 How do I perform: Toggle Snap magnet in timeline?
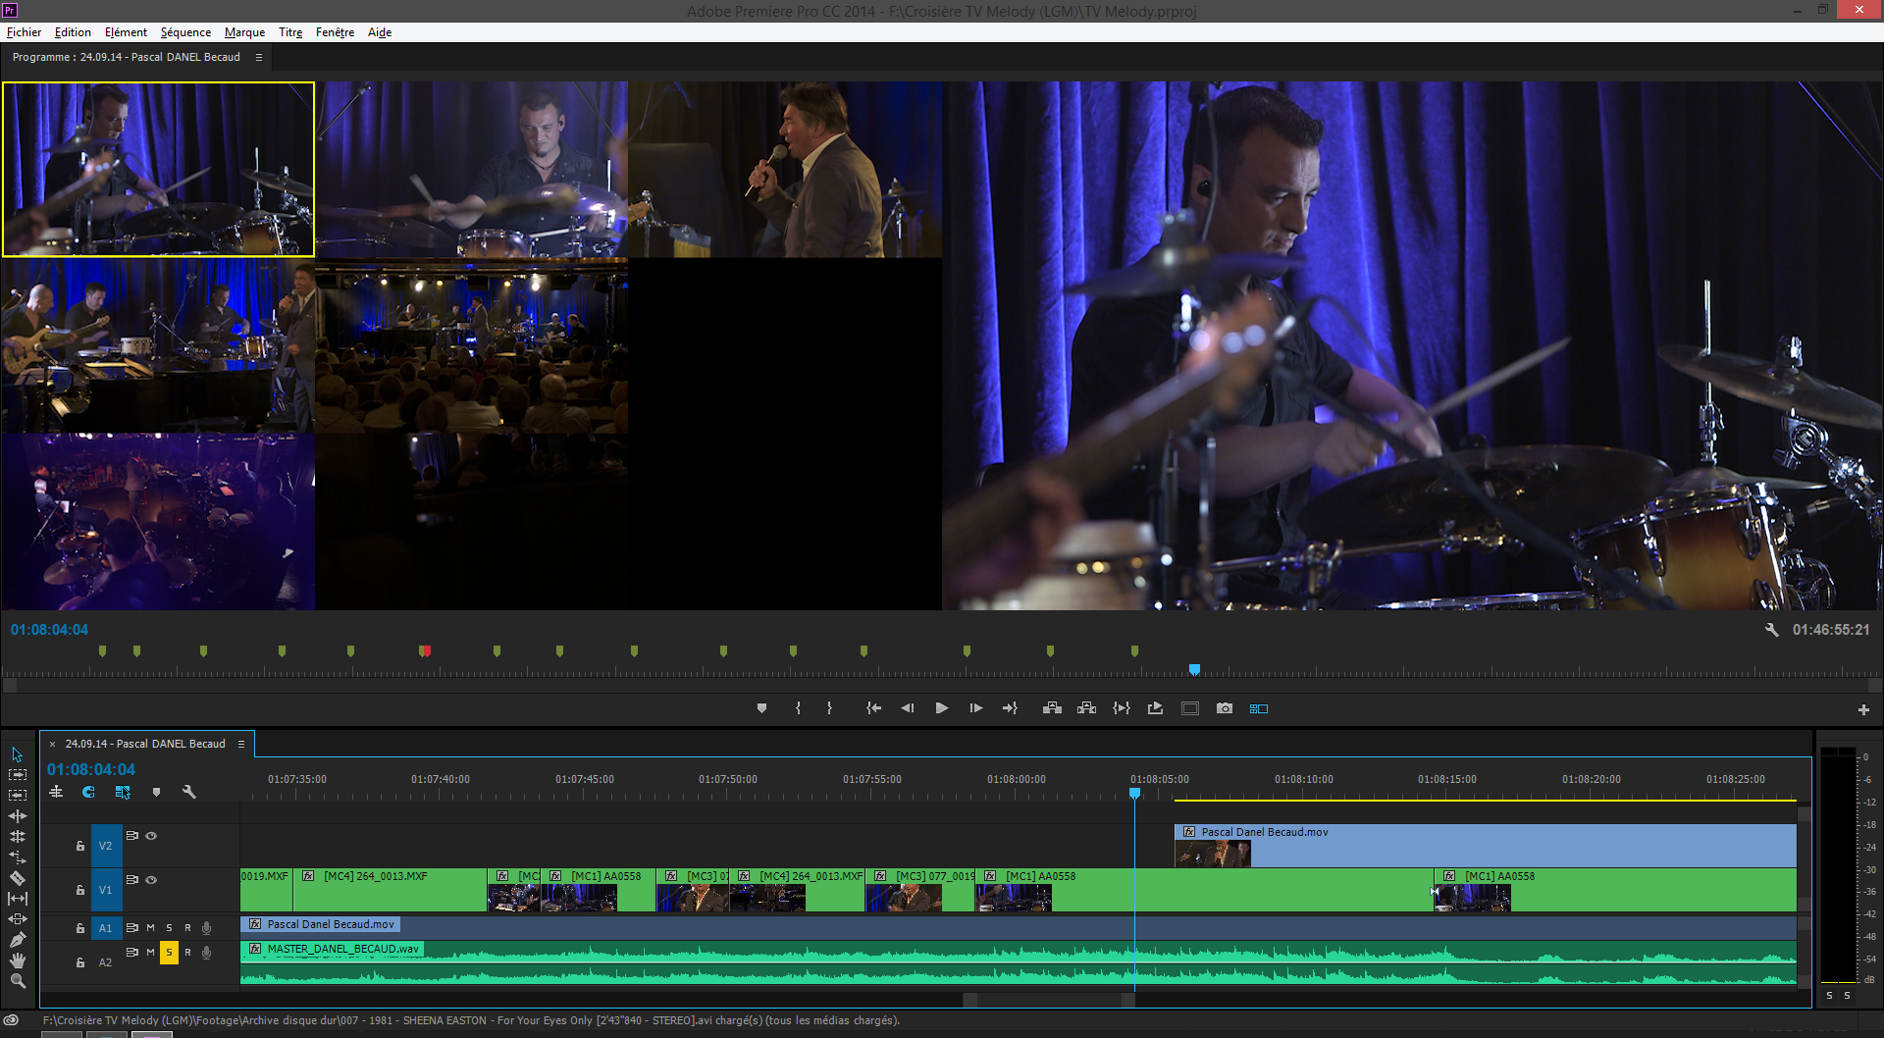pos(88,792)
